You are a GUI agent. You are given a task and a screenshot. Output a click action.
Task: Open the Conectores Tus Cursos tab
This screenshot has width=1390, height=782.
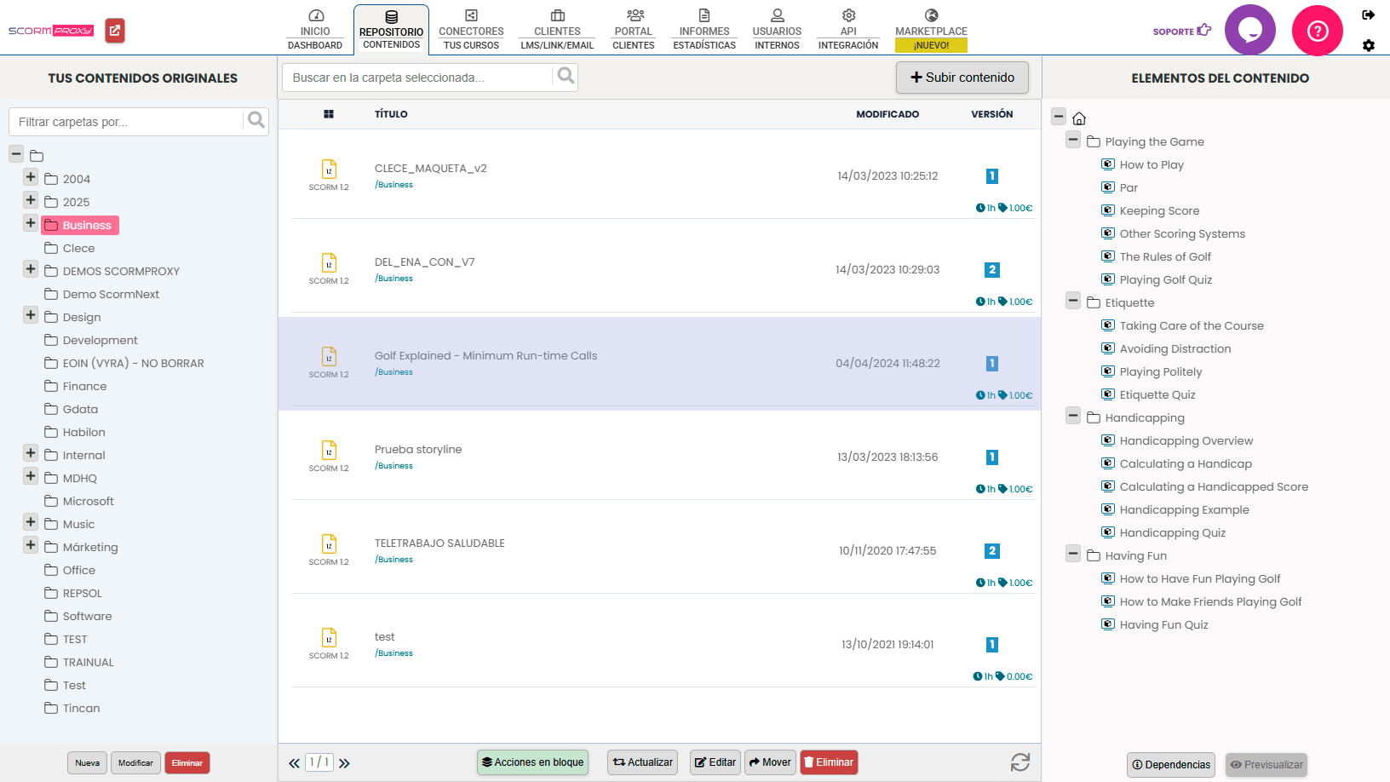(471, 30)
